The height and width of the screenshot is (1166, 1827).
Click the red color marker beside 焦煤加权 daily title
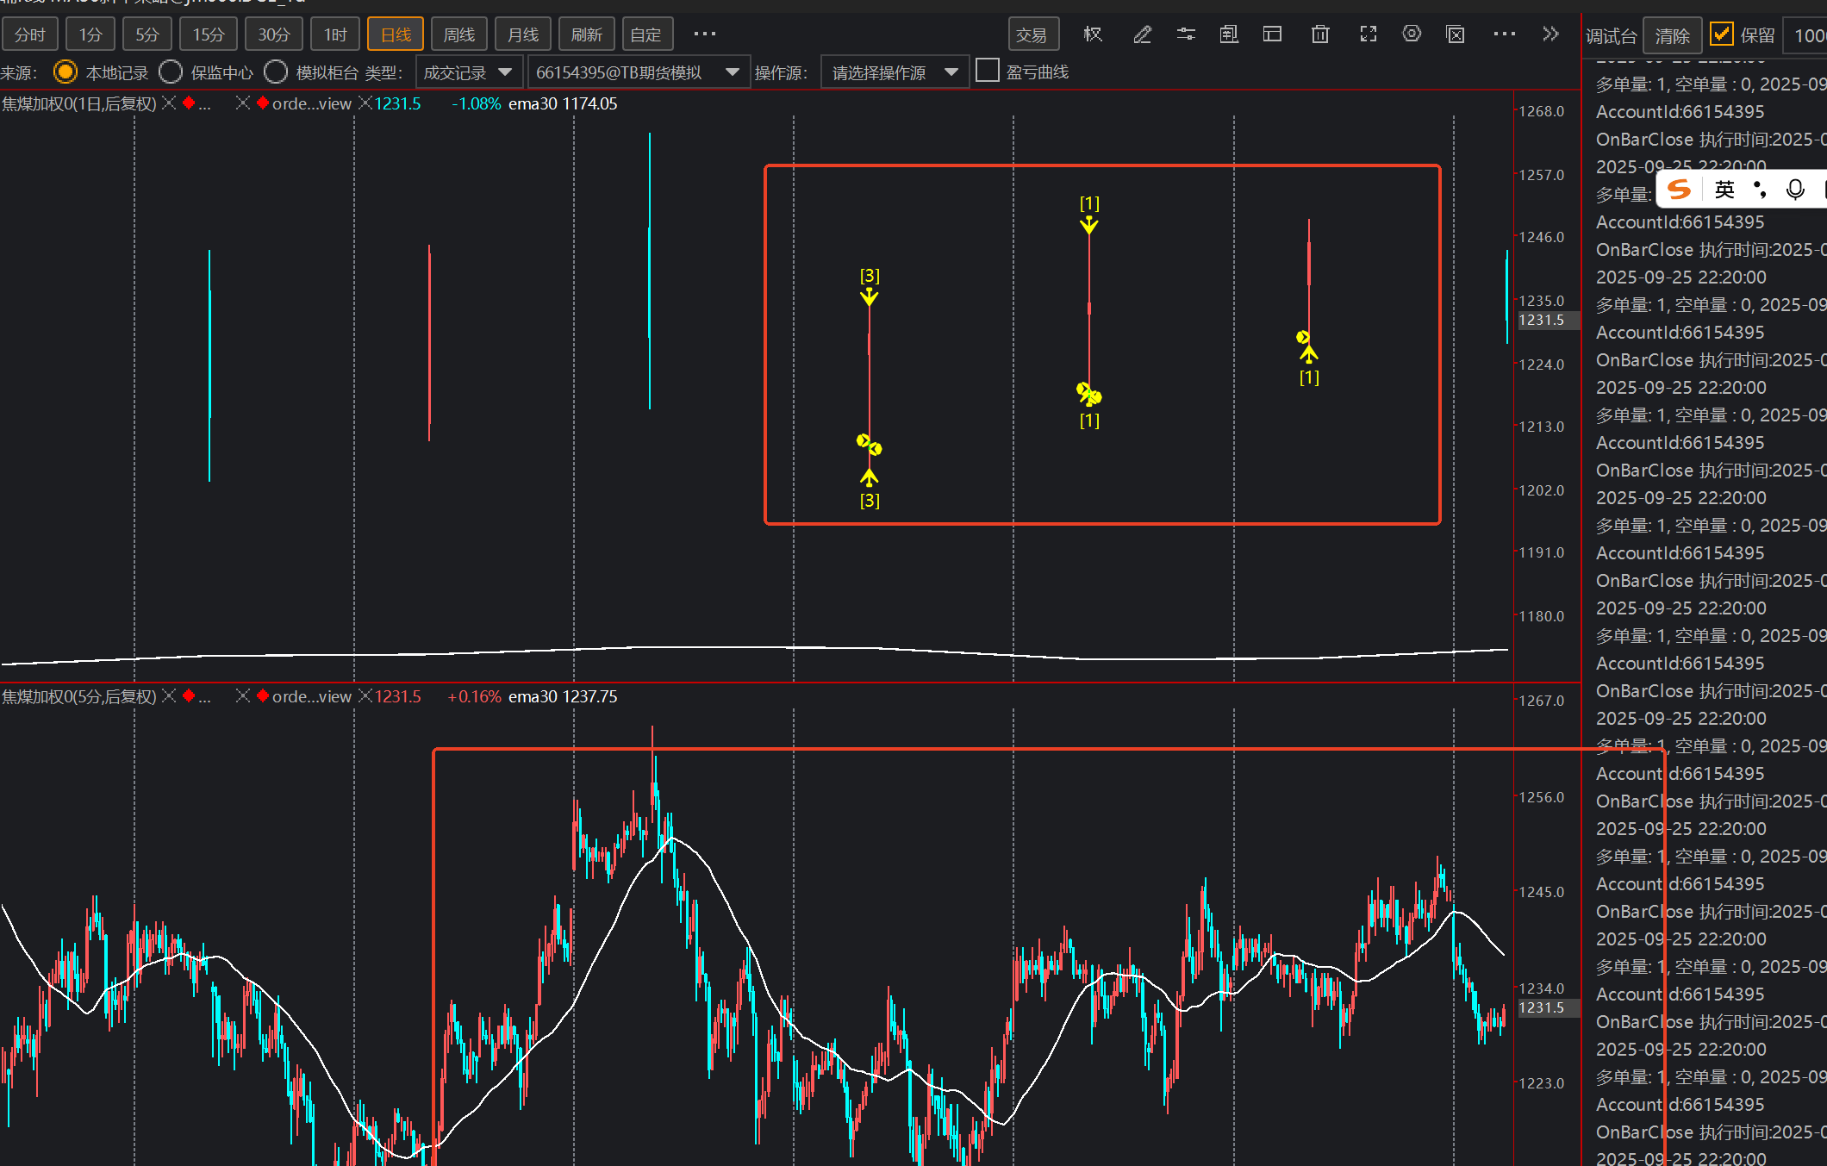189,103
